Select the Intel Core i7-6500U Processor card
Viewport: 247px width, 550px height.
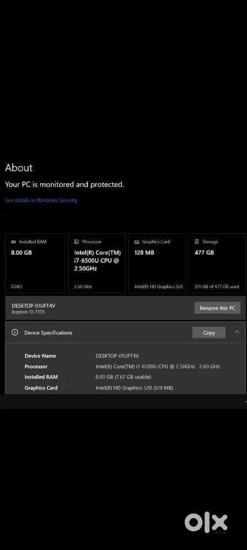97,263
